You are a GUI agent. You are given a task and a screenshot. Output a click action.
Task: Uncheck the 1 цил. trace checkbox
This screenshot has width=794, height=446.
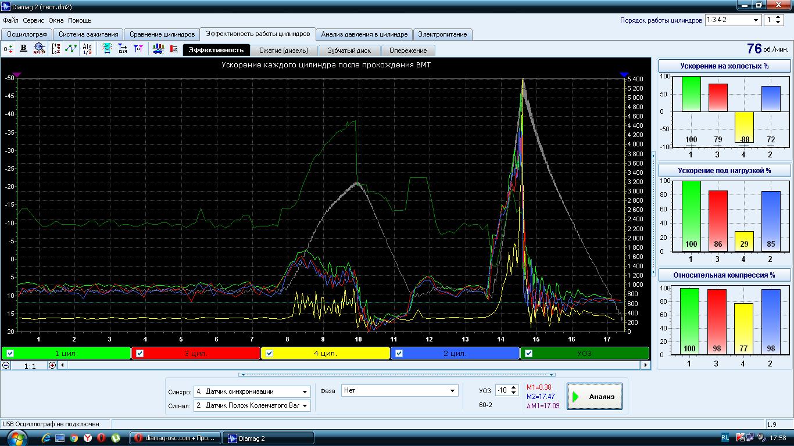point(10,353)
